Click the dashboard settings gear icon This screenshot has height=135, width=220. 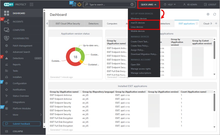point(208,14)
